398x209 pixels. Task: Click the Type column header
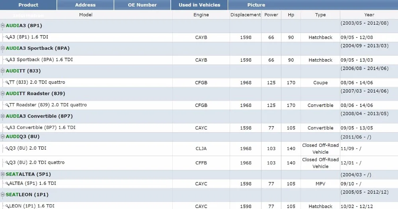320,15
